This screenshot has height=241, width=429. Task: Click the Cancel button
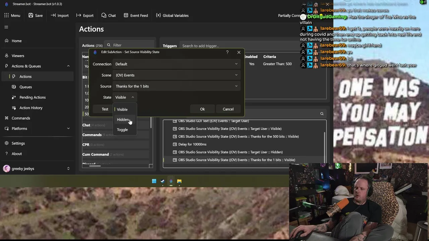click(x=228, y=109)
